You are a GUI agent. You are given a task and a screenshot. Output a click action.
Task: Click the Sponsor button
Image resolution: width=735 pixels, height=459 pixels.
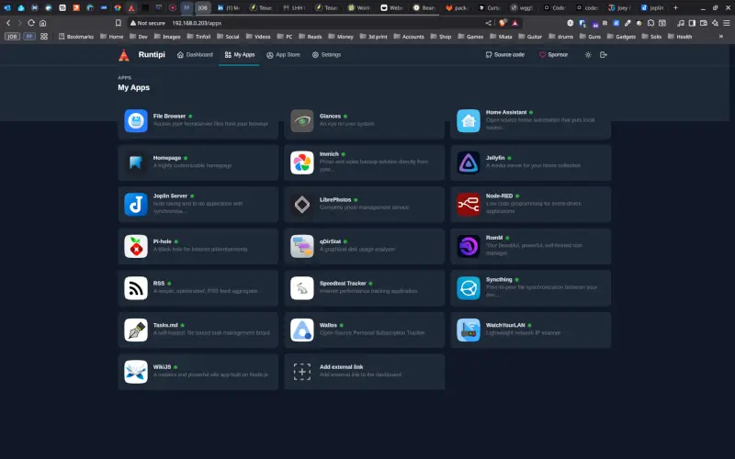point(553,55)
